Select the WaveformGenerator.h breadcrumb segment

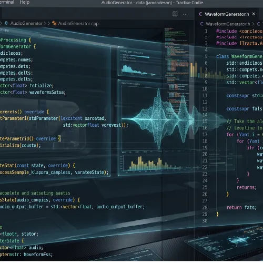pos(228,24)
